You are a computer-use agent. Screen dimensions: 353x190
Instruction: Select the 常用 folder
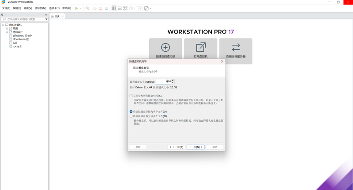point(15,29)
